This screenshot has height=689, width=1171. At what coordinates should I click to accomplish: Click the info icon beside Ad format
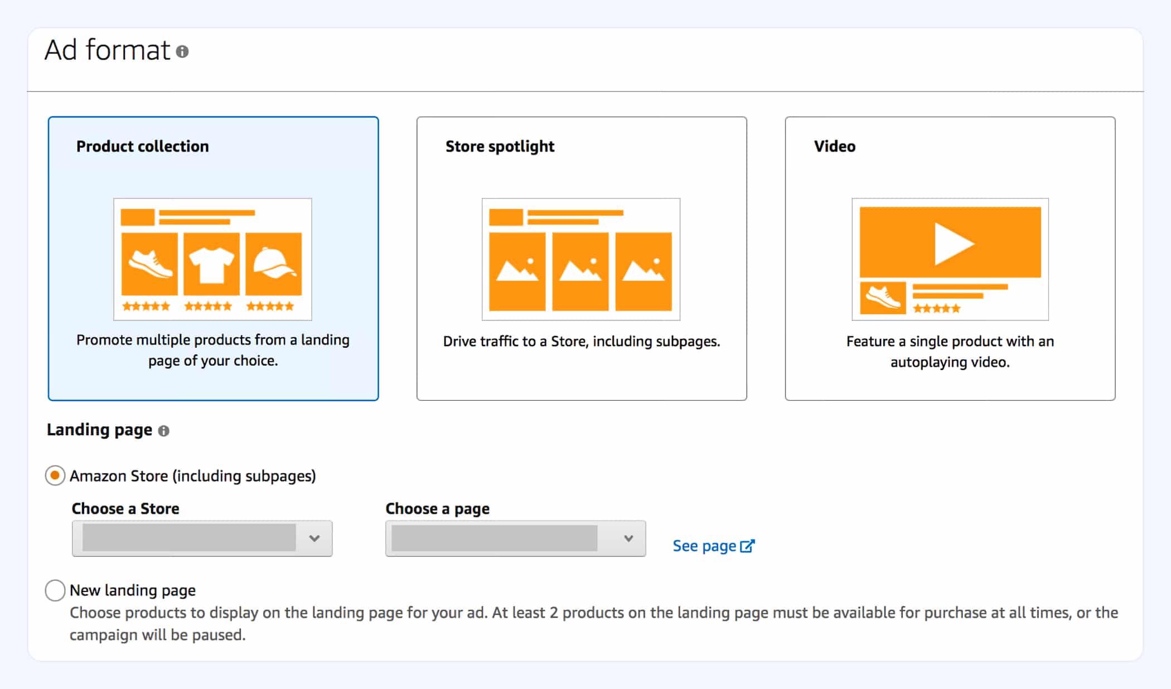(x=182, y=52)
